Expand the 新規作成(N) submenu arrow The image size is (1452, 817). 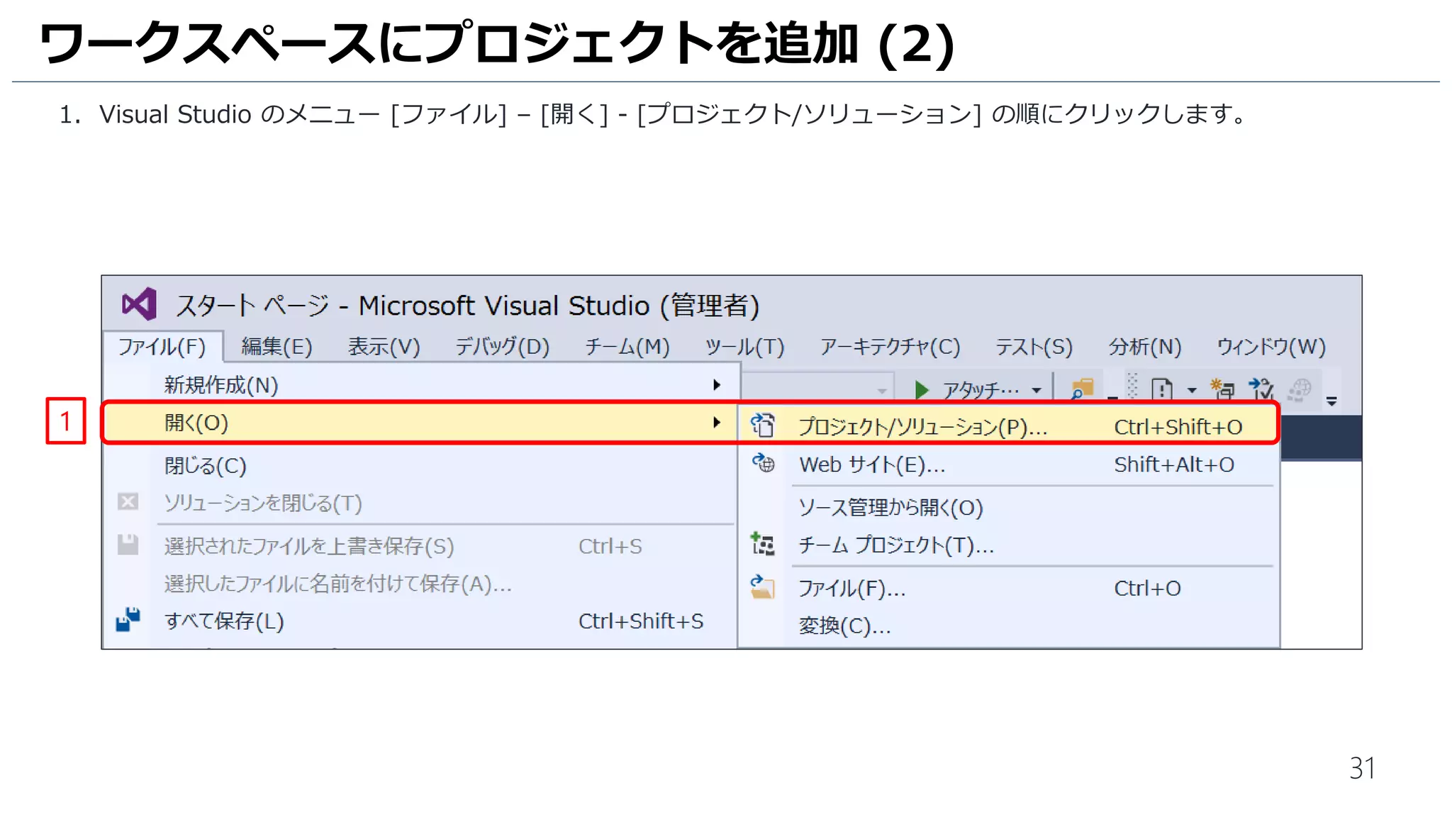coord(717,384)
